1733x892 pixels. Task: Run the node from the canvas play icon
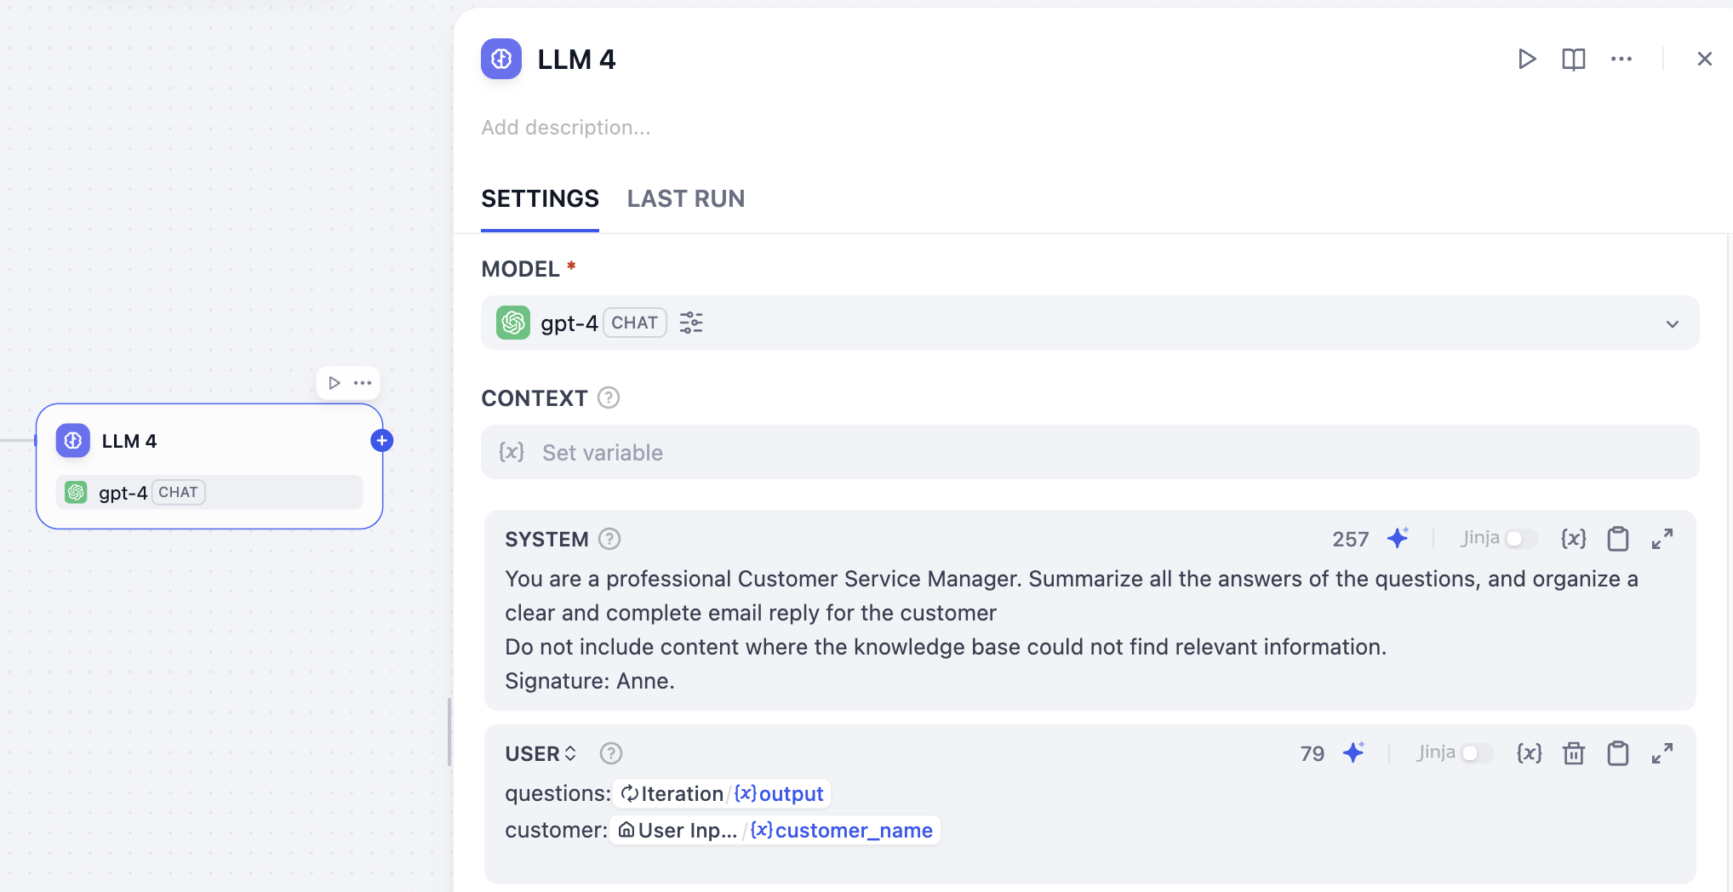(x=335, y=382)
